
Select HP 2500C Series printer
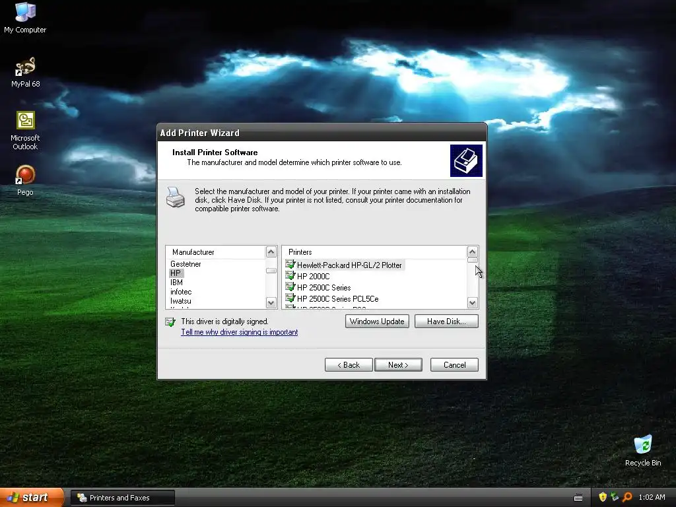point(323,288)
